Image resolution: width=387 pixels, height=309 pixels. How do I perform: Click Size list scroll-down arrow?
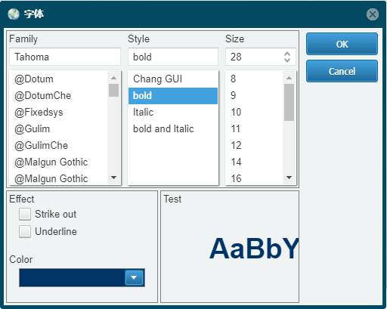[x=289, y=178]
